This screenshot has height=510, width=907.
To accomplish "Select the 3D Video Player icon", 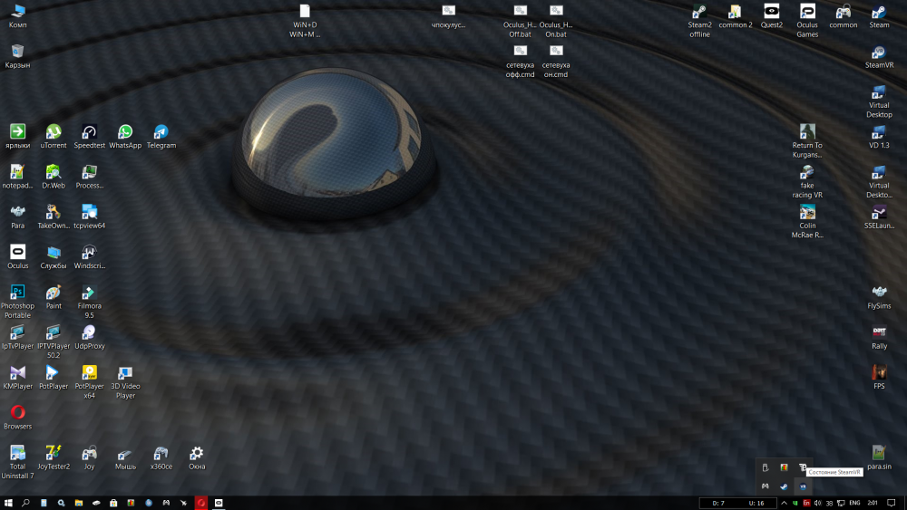I will [x=125, y=381].
